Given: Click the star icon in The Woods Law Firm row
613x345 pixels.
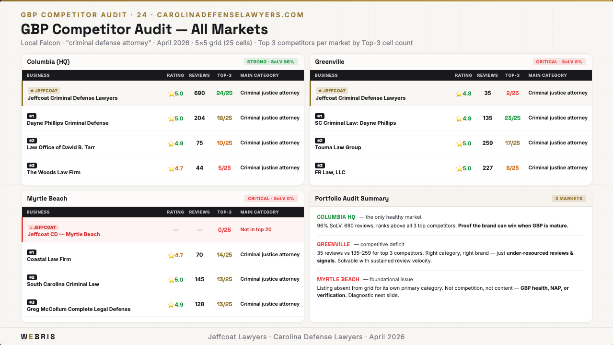Looking at the screenshot, I should point(171,168).
